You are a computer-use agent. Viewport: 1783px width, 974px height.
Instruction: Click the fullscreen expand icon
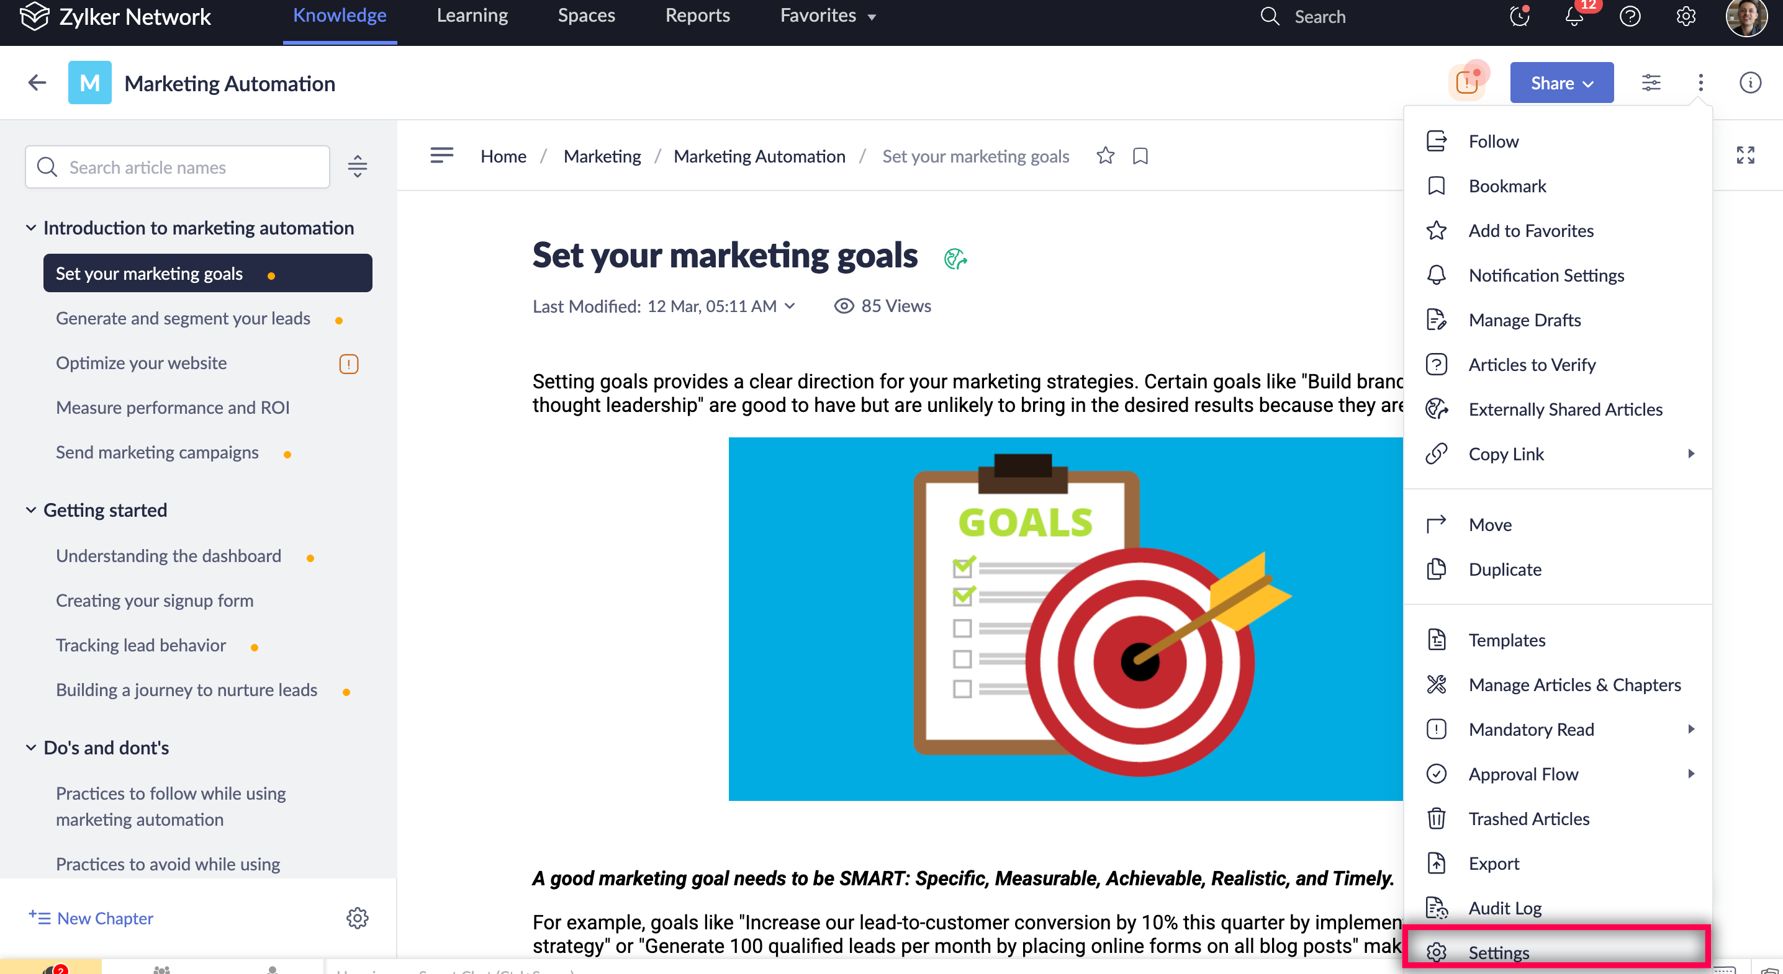1745,155
